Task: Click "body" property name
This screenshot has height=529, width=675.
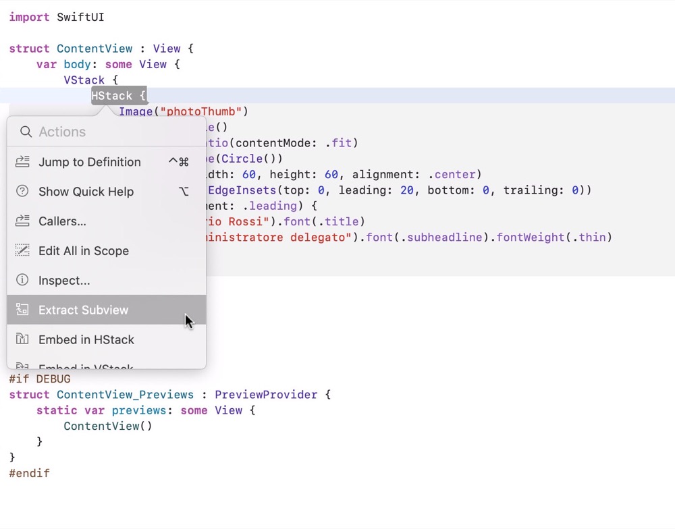Action: (x=78, y=65)
